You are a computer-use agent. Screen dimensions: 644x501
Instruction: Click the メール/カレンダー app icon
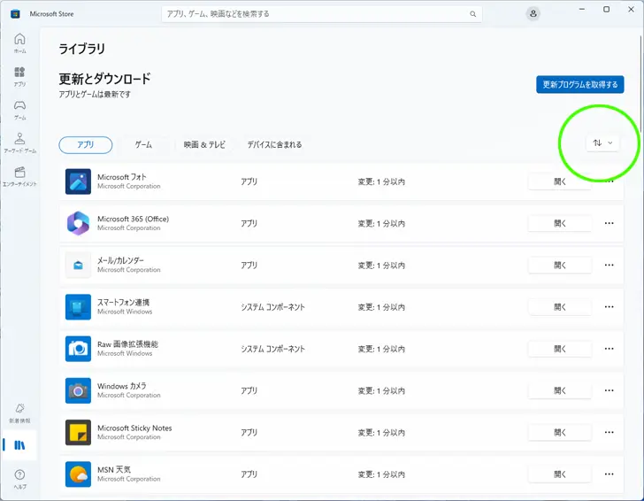click(78, 265)
